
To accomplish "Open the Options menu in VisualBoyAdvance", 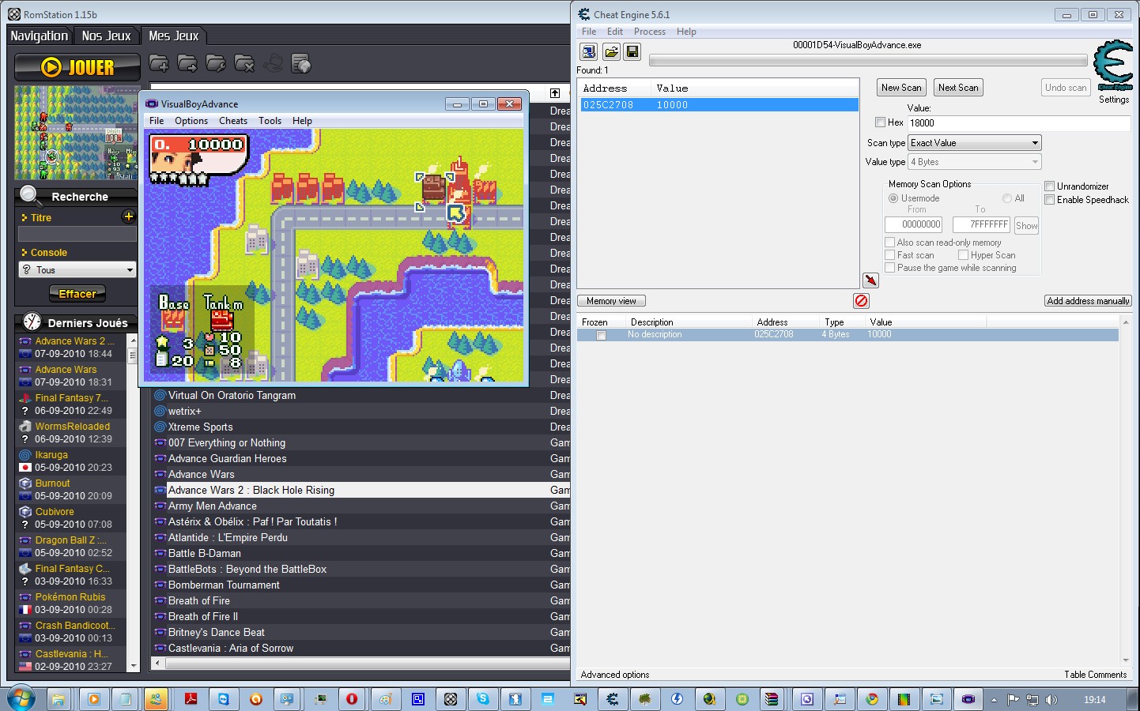I will click(x=191, y=121).
